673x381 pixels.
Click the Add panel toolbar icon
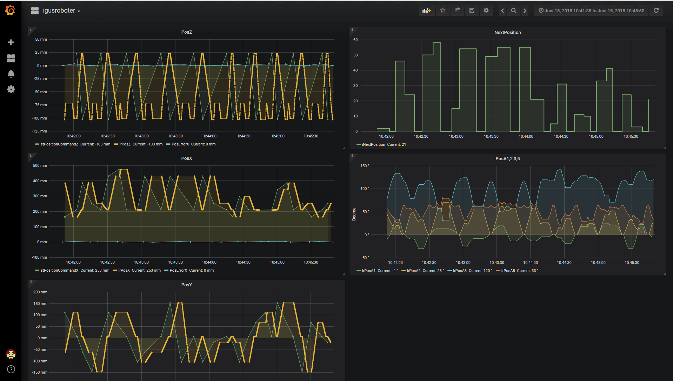click(426, 11)
